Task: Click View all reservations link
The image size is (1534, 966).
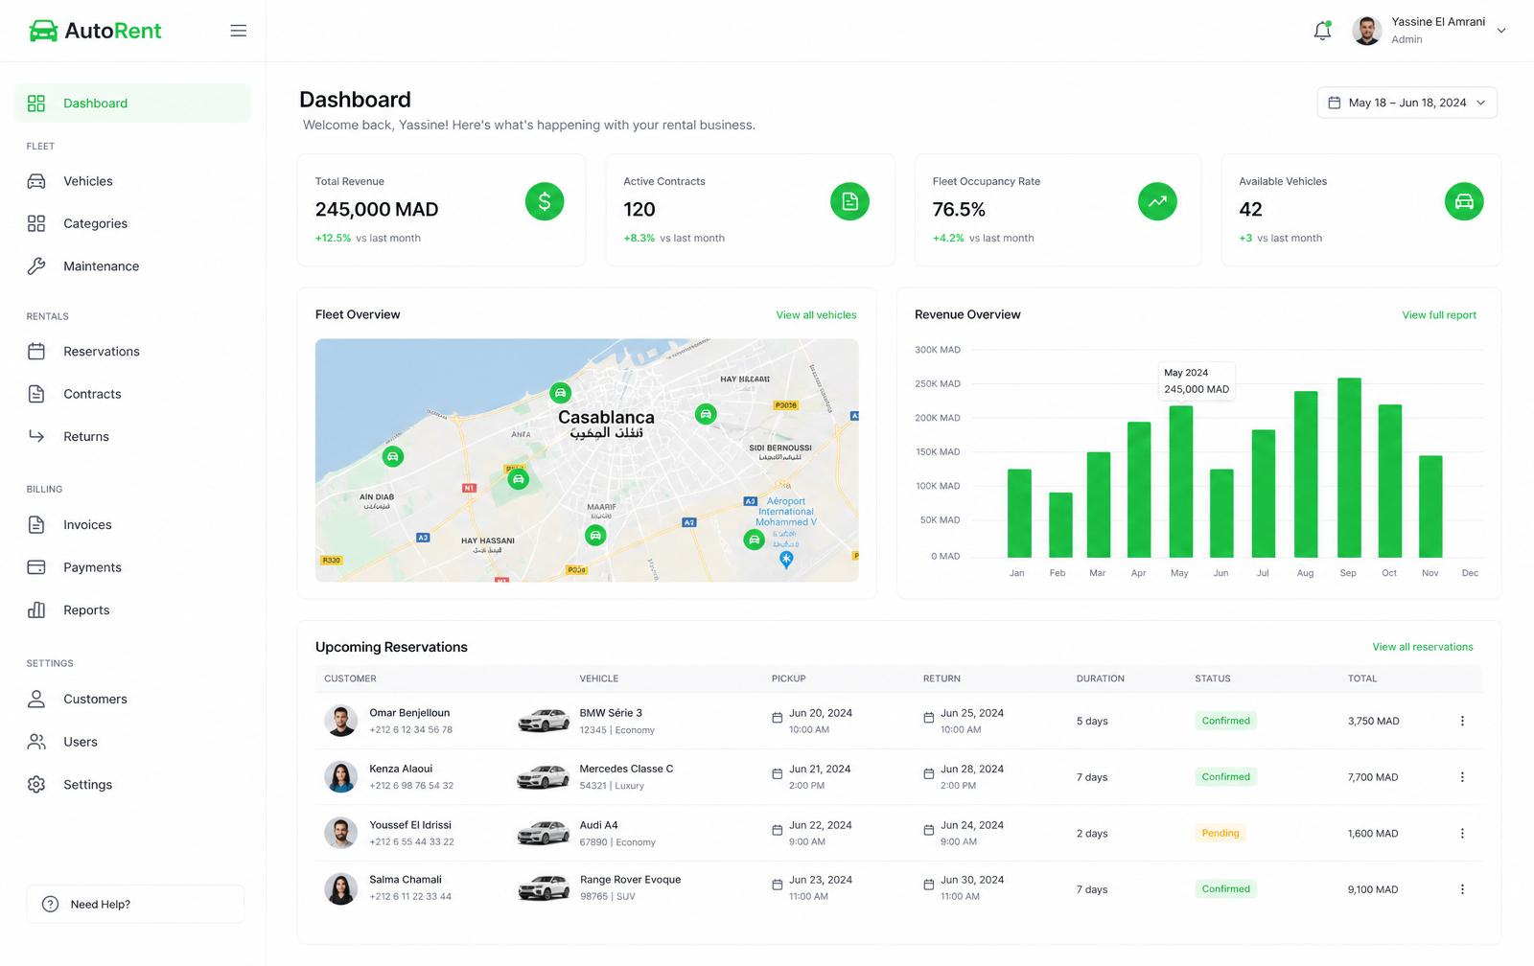Action: click(1423, 647)
